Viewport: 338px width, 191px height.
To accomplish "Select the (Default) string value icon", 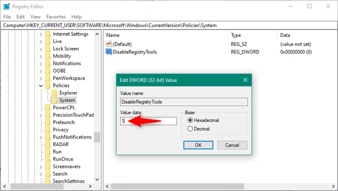I will [108, 44].
